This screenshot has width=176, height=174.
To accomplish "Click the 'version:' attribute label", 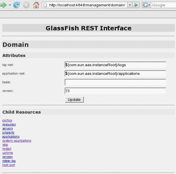I will 8,91.
